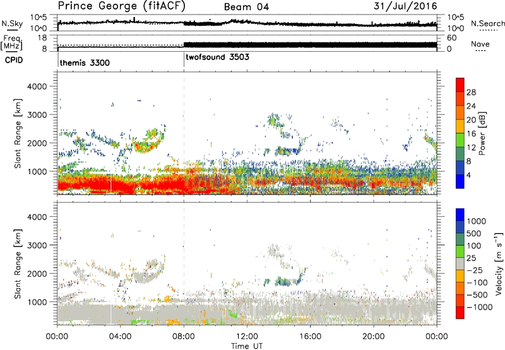
Task: Click the 'N.Sky' legend label
Action: point(12,23)
